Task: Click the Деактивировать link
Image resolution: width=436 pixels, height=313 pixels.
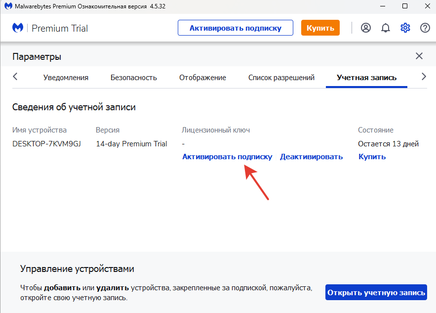Action: pos(311,157)
